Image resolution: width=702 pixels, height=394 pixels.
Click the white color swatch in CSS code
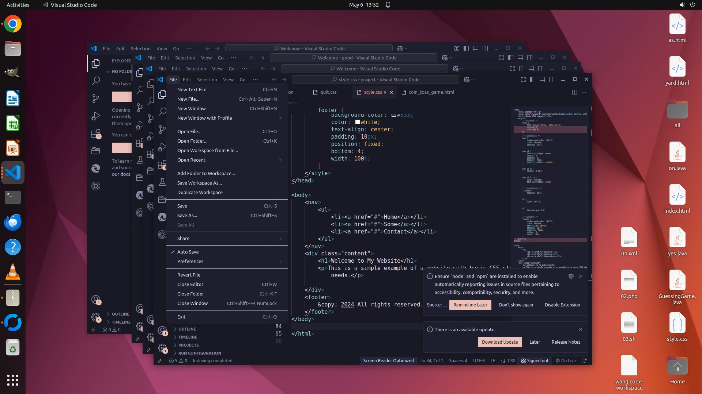[358, 122]
